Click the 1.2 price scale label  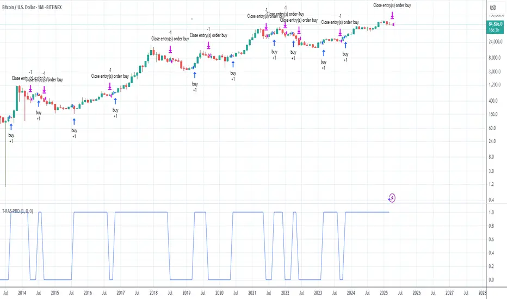(x=491, y=184)
